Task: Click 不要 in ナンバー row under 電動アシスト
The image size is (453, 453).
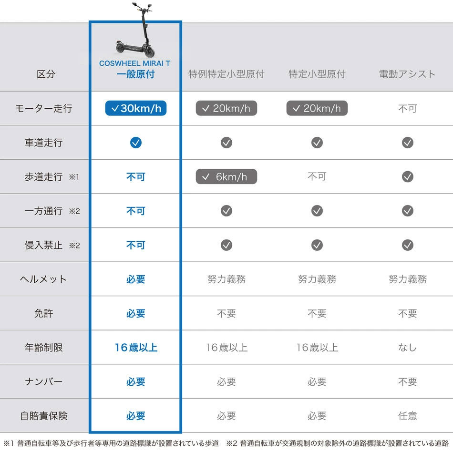Action: tap(407, 381)
